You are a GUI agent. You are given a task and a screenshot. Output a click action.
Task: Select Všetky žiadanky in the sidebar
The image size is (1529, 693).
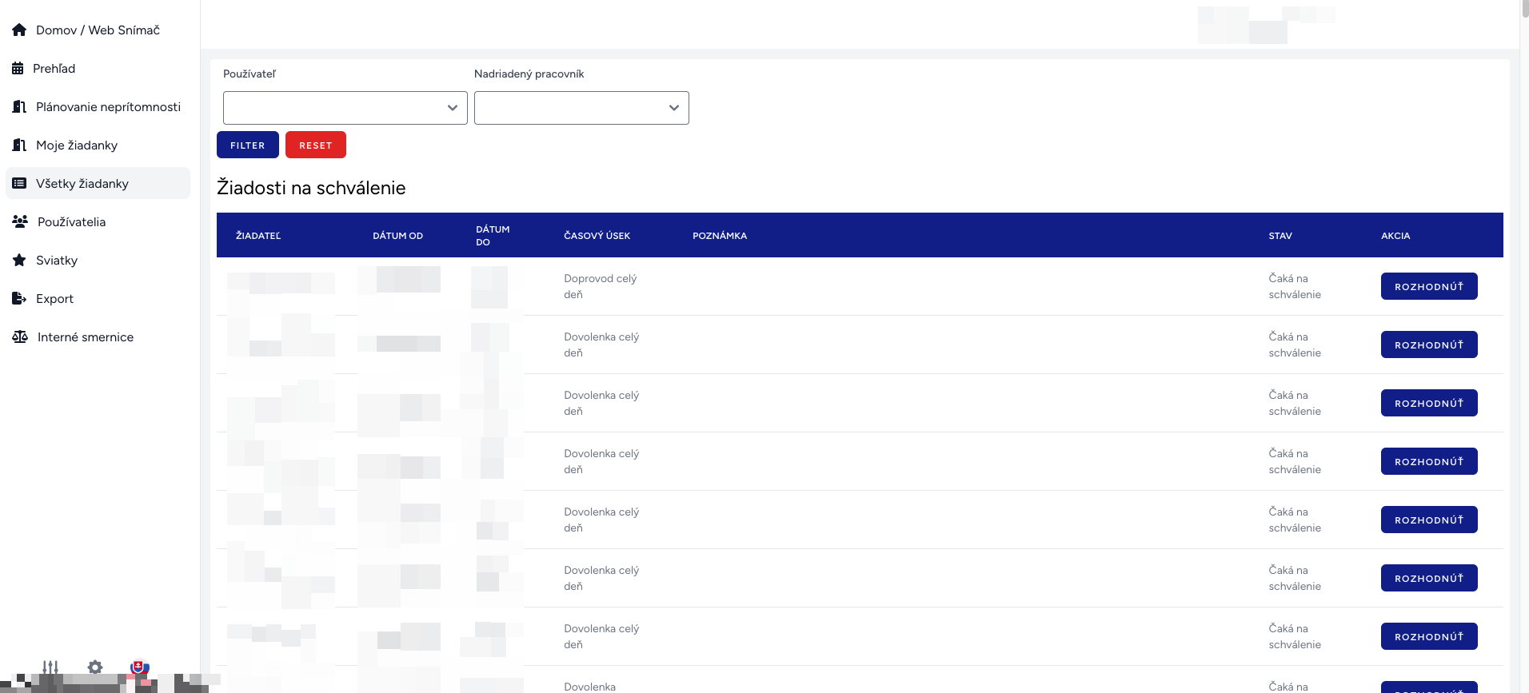(x=98, y=183)
